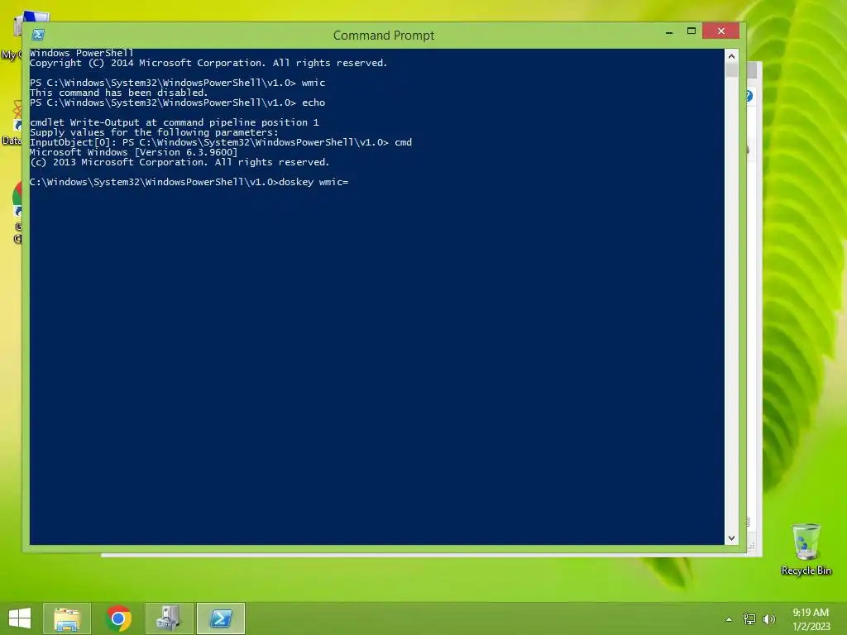Click 'Supply values for the following parameters' line

tap(154, 132)
